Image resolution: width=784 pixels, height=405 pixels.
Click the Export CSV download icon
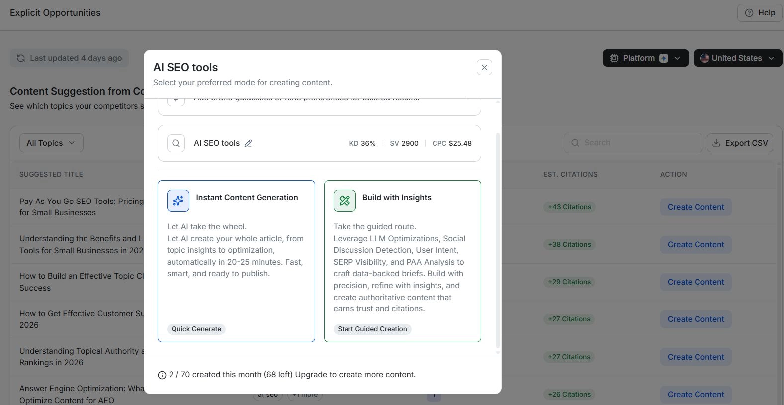[716, 143]
